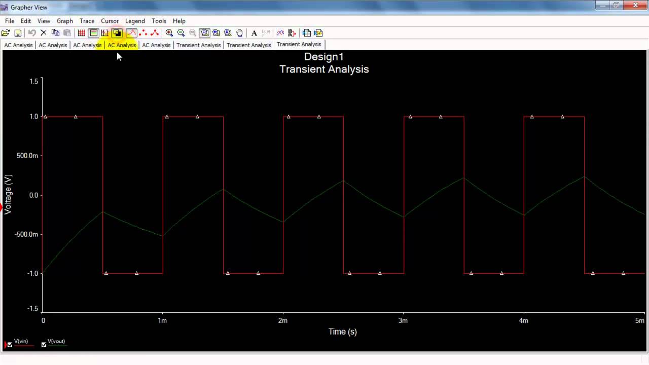The height and width of the screenshot is (365, 649).
Task: Select the Pan hand tool
Action: tap(240, 33)
